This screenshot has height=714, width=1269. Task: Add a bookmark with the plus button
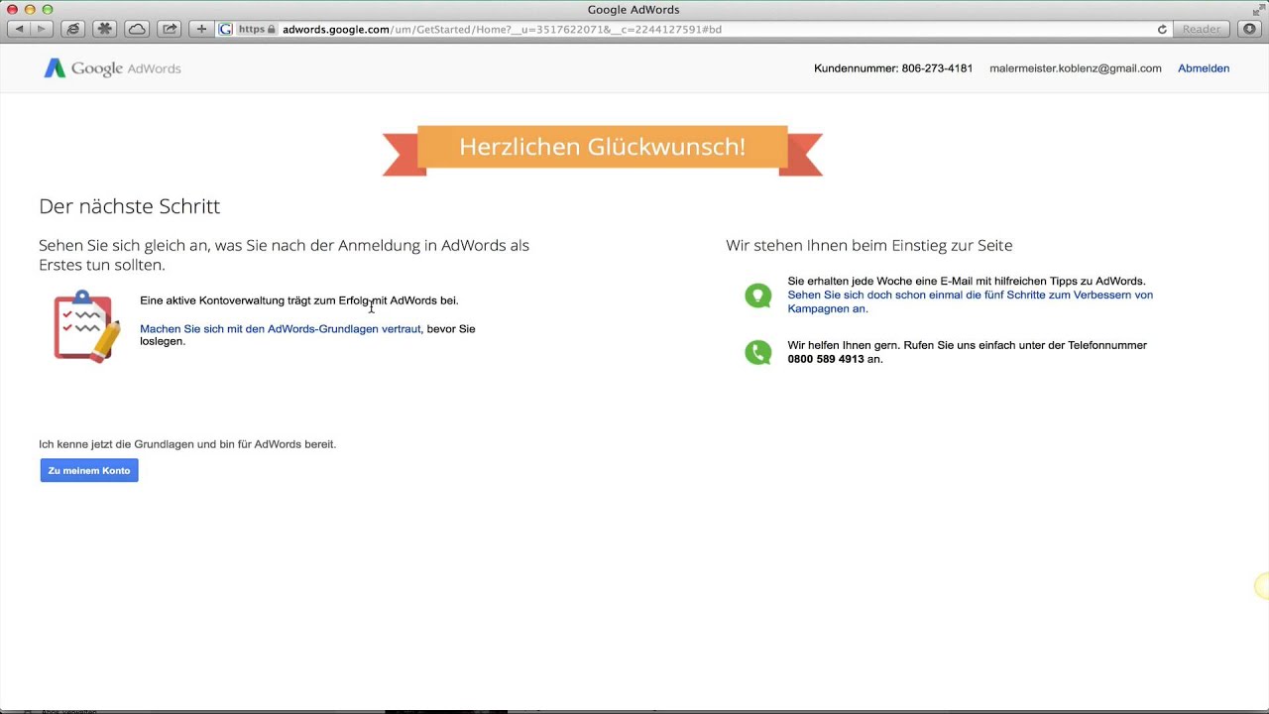click(201, 29)
